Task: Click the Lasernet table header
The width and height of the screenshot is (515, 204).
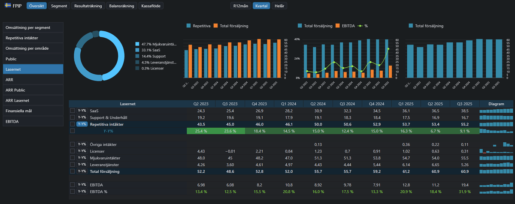Action: (128, 104)
